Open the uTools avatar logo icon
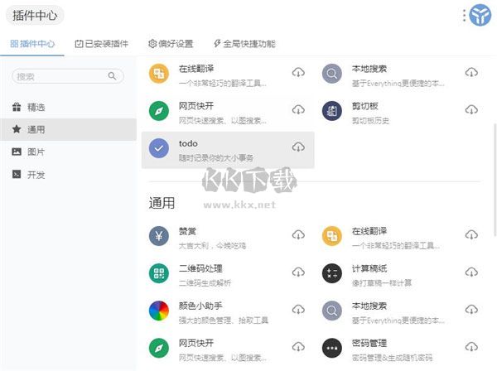The height and width of the screenshot is (371, 497). pos(480,15)
